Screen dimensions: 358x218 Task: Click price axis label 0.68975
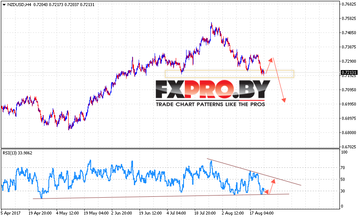[349, 118]
